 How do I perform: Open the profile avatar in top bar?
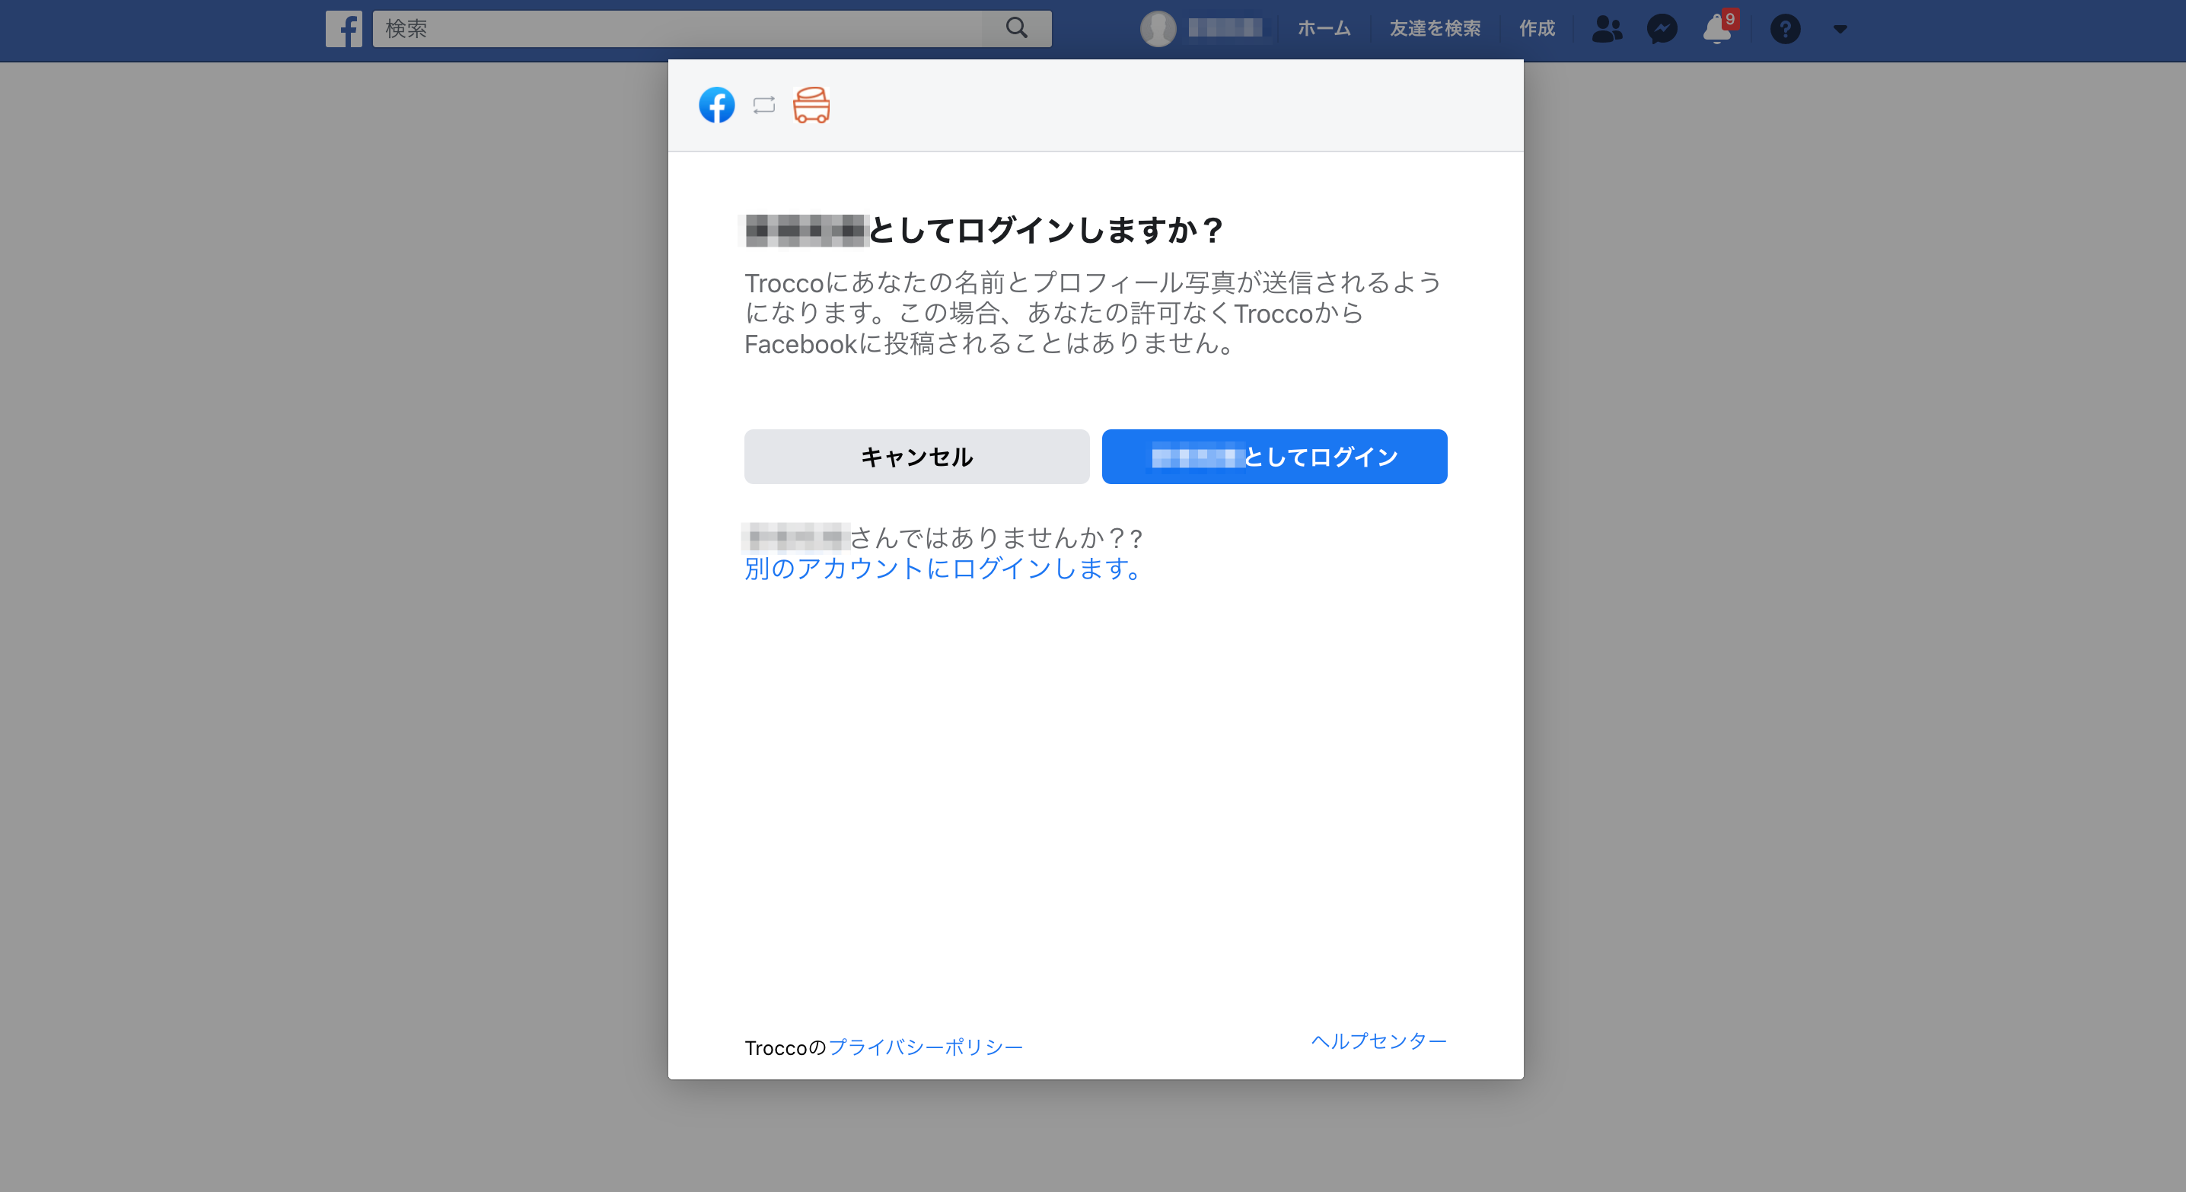pyautogui.click(x=1158, y=29)
